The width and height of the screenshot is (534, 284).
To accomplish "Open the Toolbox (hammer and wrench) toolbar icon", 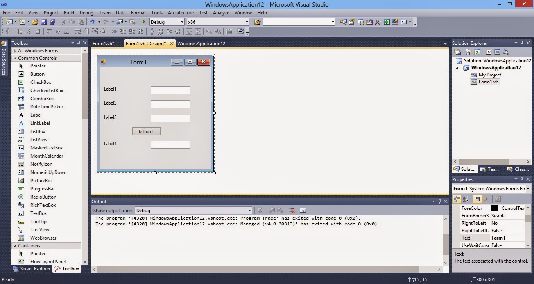I will coord(378,22).
